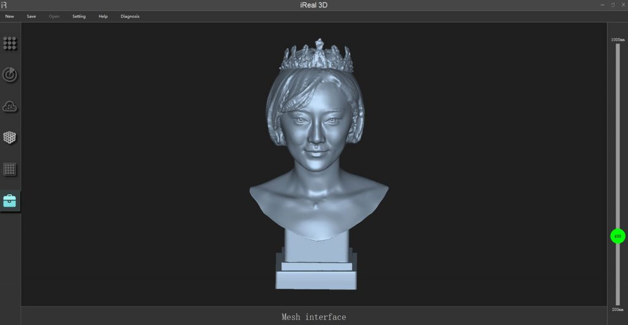
Task: Minimize the iReal 3D window
Action: tap(603, 5)
